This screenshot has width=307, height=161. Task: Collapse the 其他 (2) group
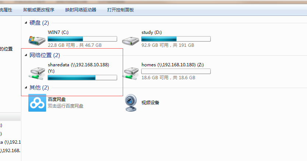tap(26, 88)
